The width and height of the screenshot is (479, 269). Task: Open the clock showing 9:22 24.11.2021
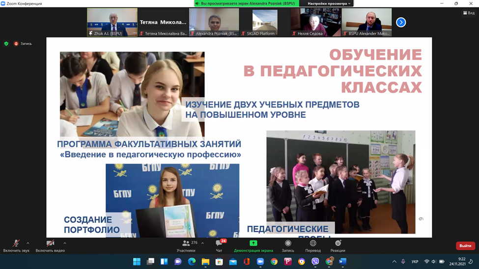[x=457, y=262]
